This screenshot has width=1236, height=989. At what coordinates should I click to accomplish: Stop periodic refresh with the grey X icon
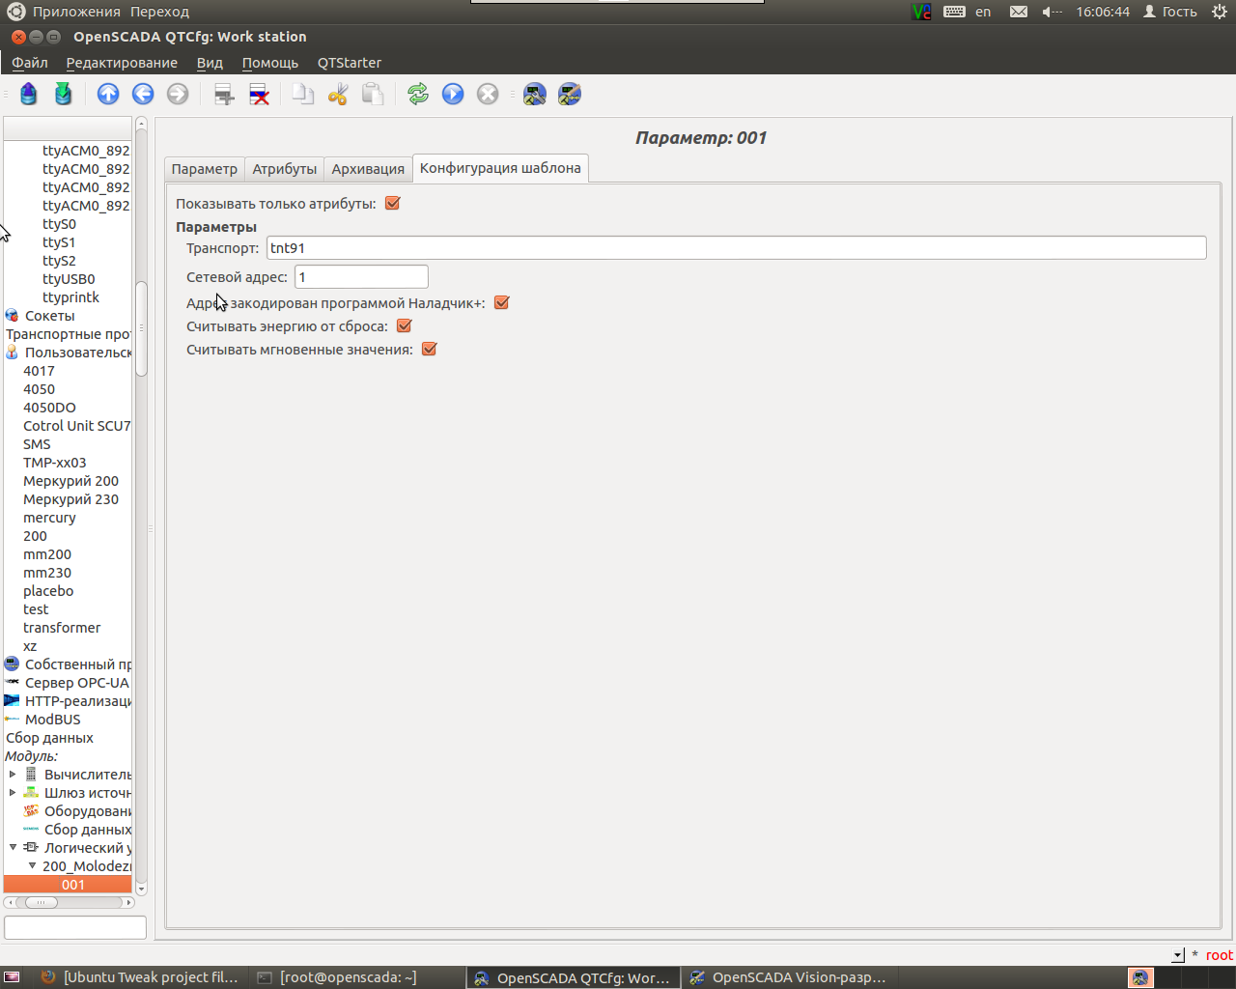tap(488, 94)
